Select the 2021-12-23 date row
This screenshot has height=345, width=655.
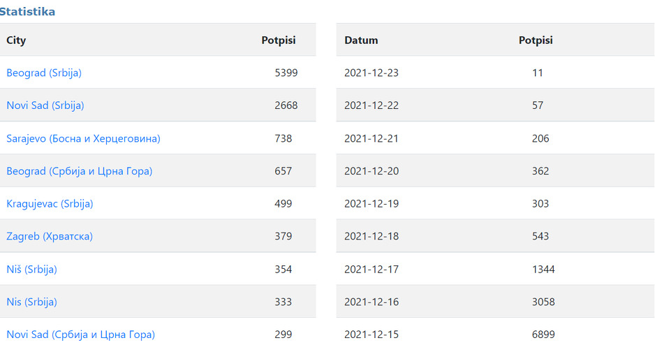coord(371,73)
